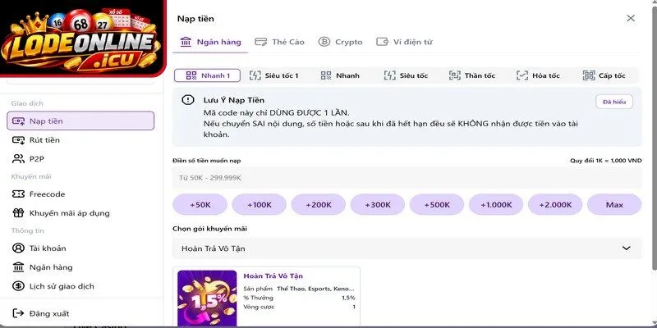
Task: Click the promotion dropdown chevron arrow
Action: pyautogui.click(x=626, y=248)
